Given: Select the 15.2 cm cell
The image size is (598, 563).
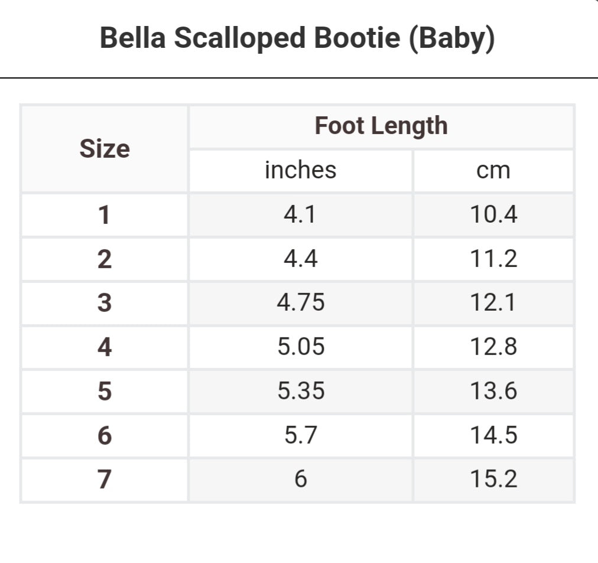Looking at the screenshot, I should [x=493, y=479].
